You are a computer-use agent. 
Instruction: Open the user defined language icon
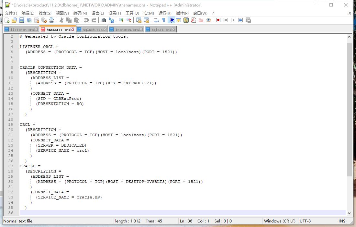click(x=178, y=20)
